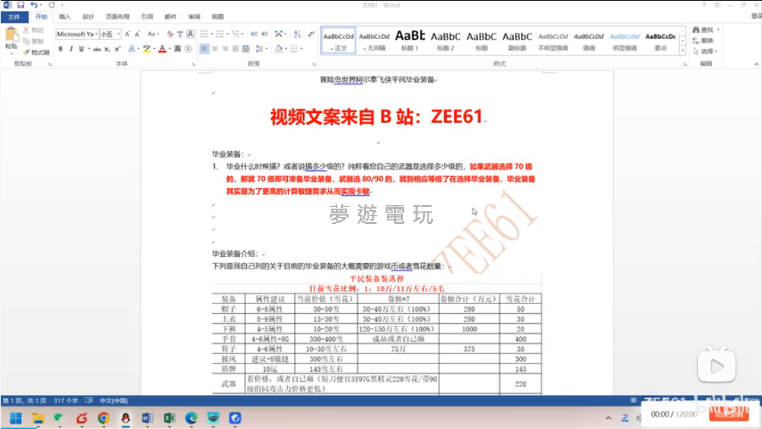Apply the 副标题 subtitle style
This screenshot has height=429, width=762.
pyautogui.click(x=517, y=40)
